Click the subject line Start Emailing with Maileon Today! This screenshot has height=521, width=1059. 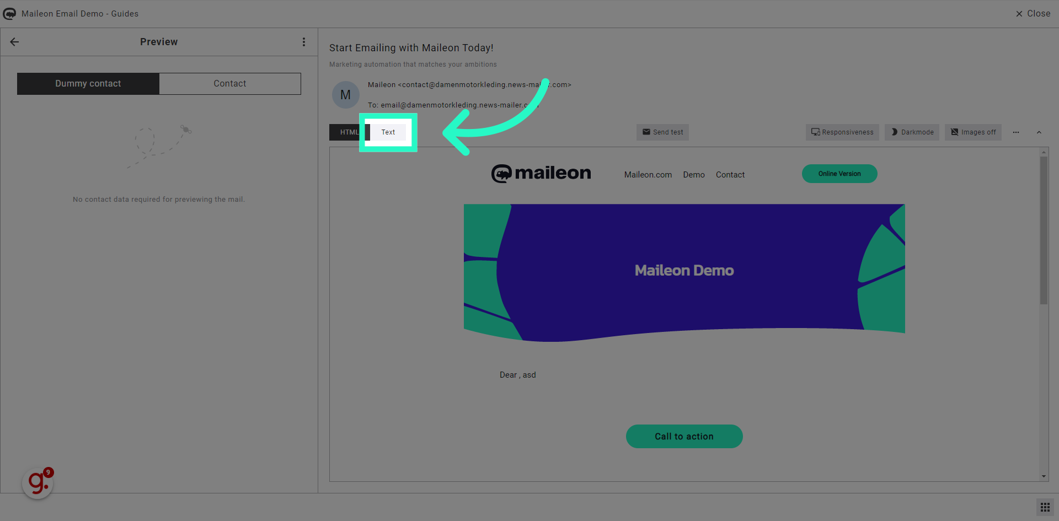click(x=411, y=48)
